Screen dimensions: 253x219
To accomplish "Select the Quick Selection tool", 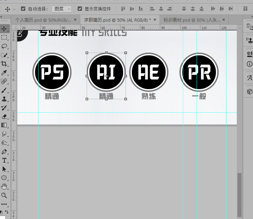I will point(4,55).
